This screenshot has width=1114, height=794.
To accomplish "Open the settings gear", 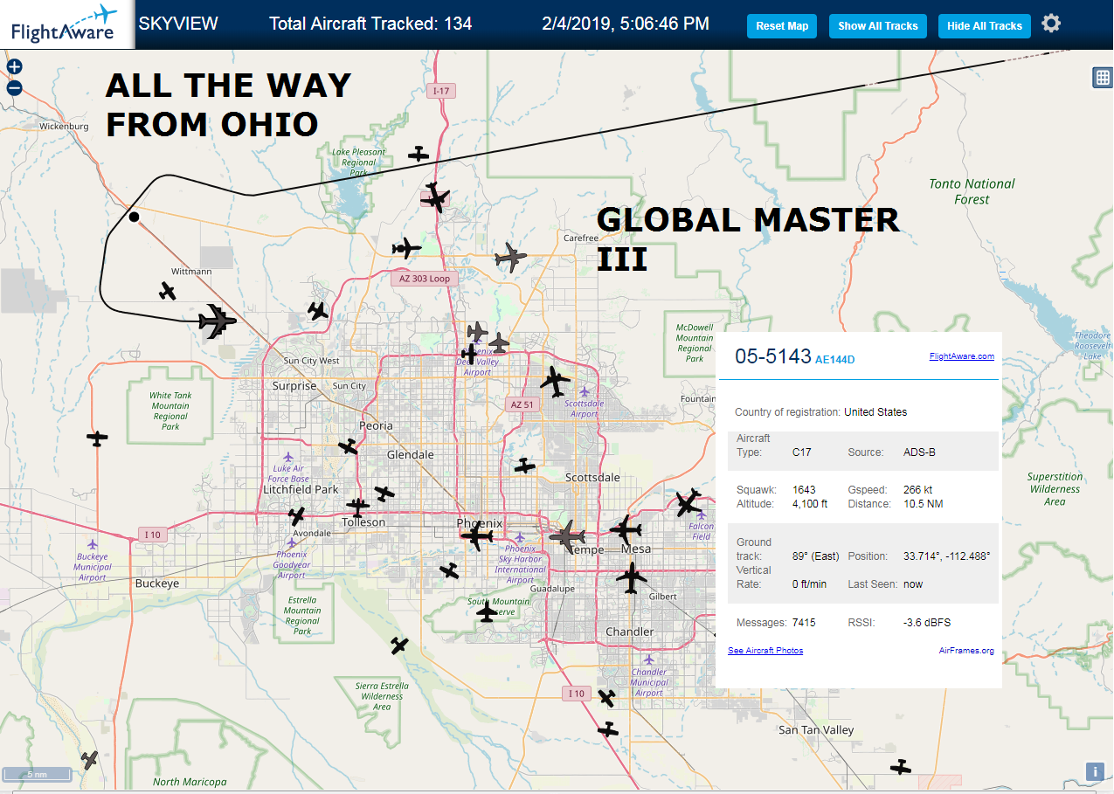I will (x=1051, y=24).
